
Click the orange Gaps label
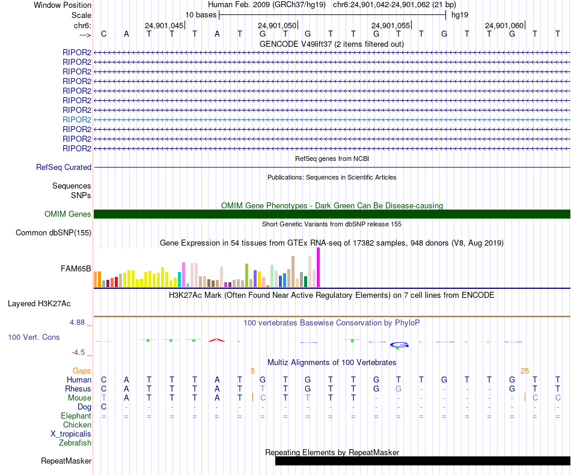coord(82,371)
